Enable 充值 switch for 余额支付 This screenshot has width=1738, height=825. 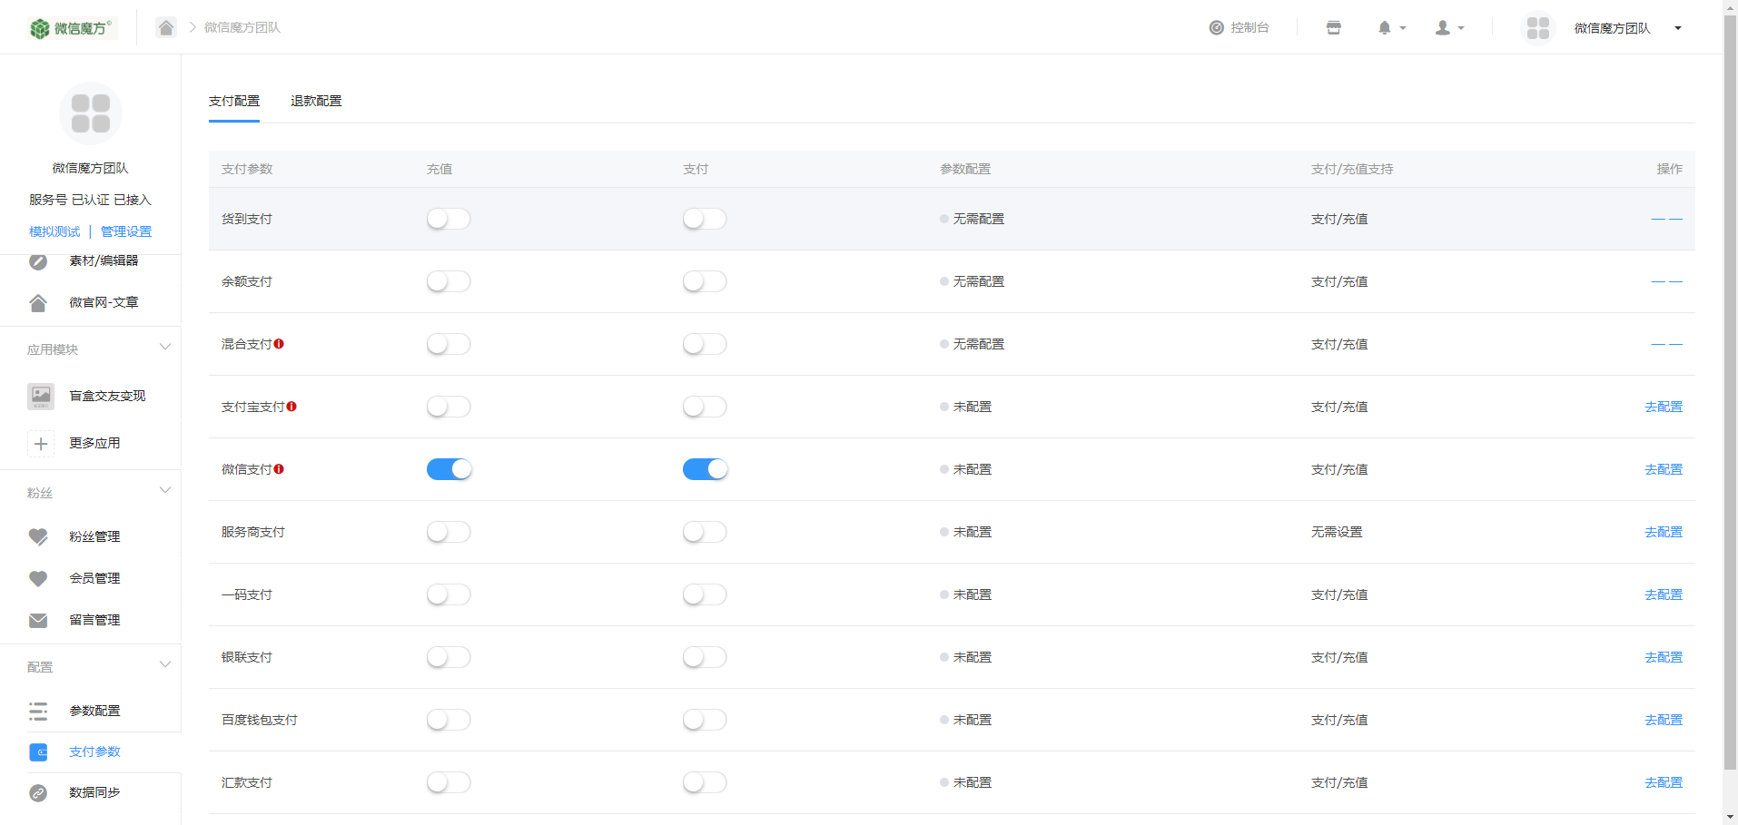coord(449,281)
